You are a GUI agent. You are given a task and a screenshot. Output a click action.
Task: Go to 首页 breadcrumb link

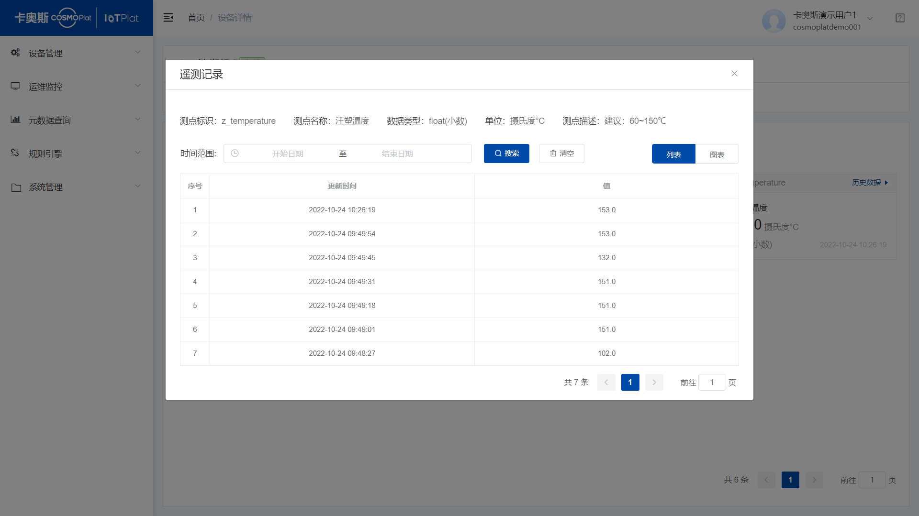click(x=196, y=18)
